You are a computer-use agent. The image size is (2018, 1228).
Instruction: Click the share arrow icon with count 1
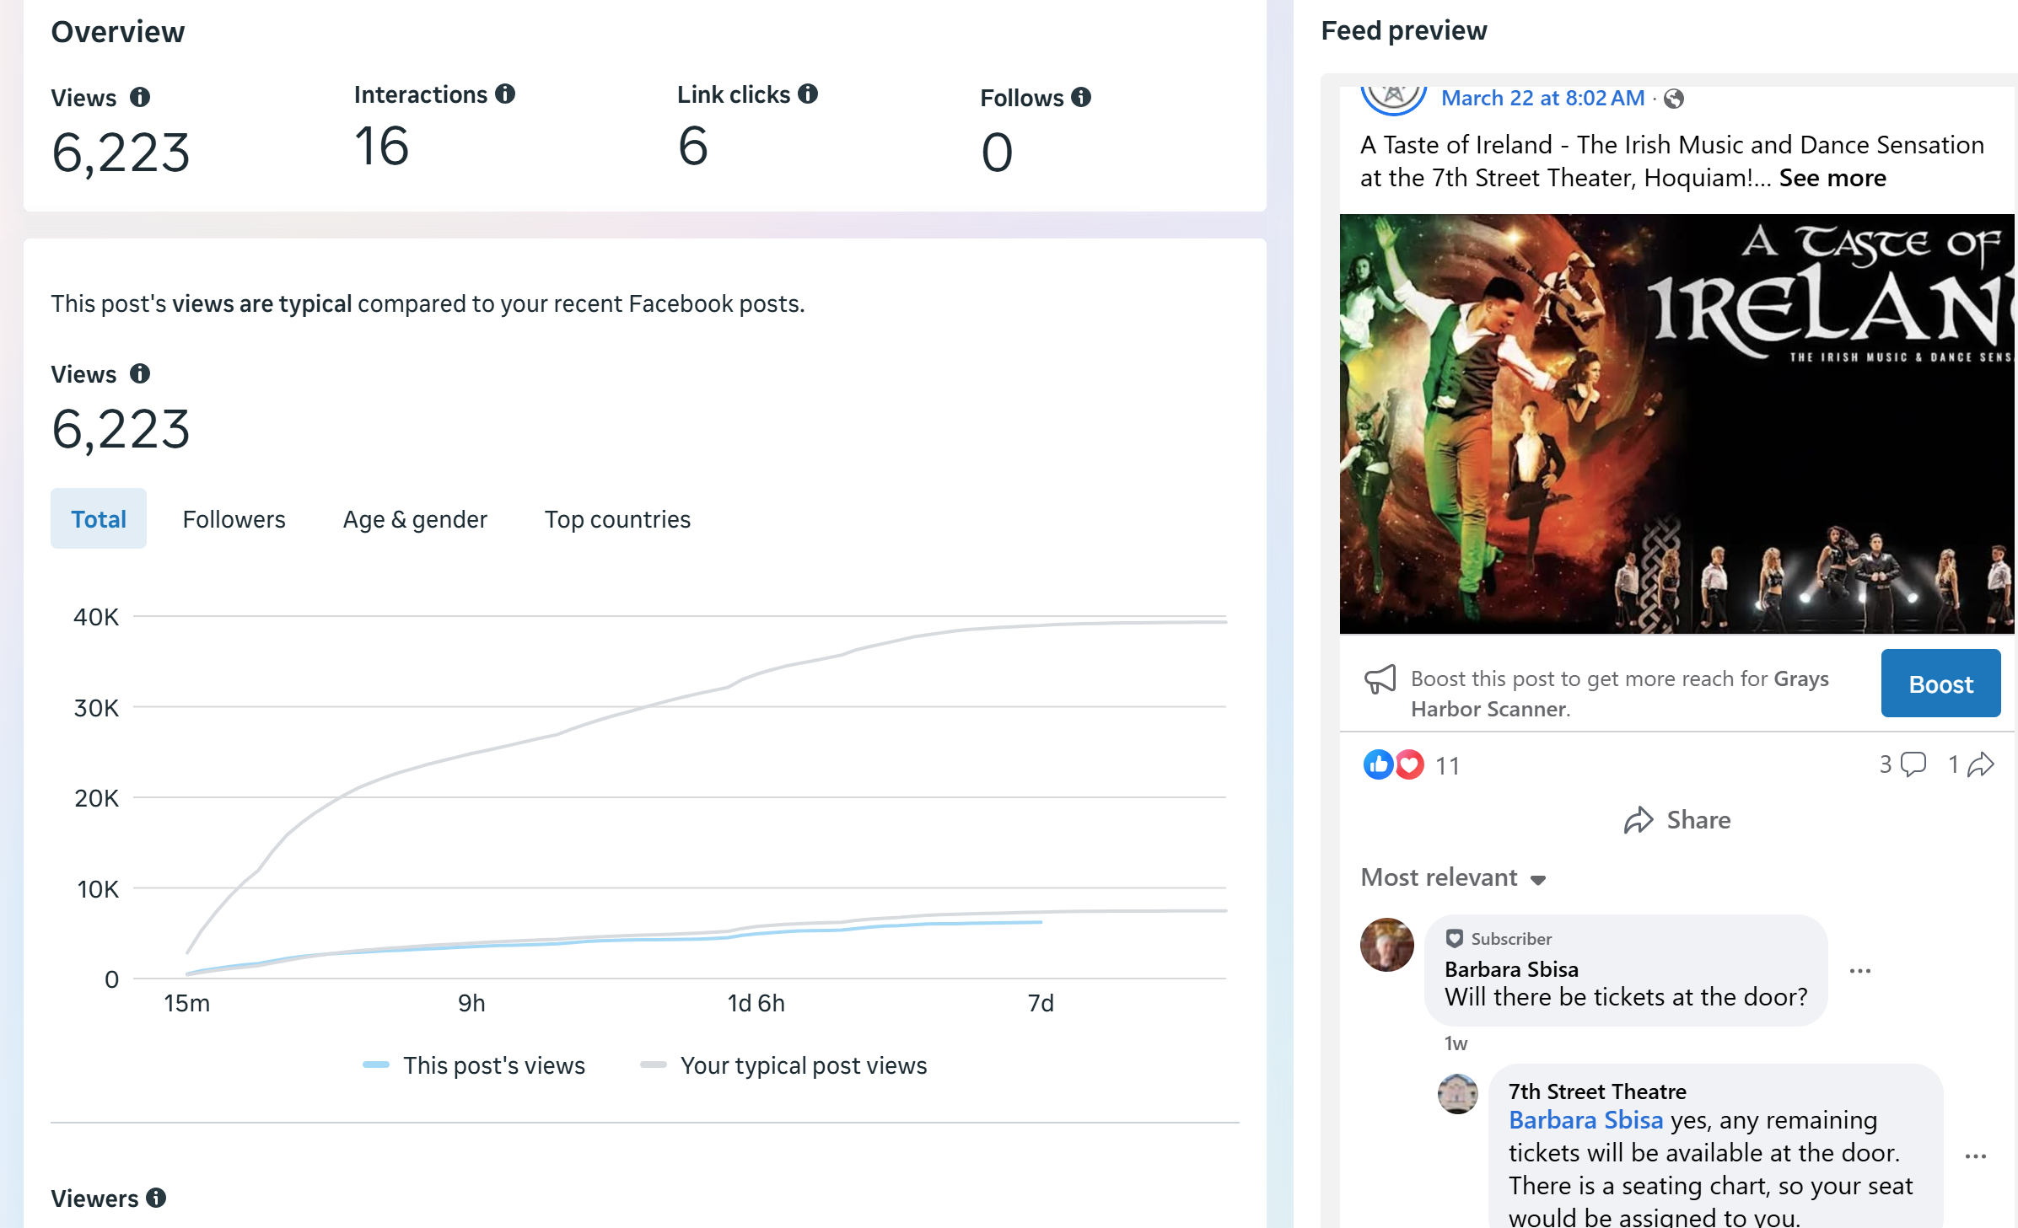1980,764
